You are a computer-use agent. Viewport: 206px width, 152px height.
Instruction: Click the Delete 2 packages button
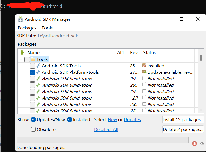point(183,129)
